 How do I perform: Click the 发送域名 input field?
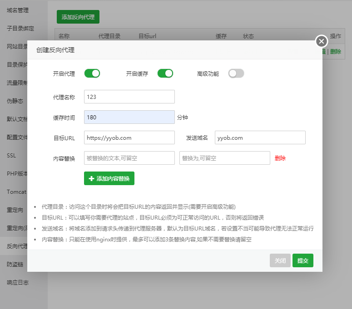[x=260, y=137]
